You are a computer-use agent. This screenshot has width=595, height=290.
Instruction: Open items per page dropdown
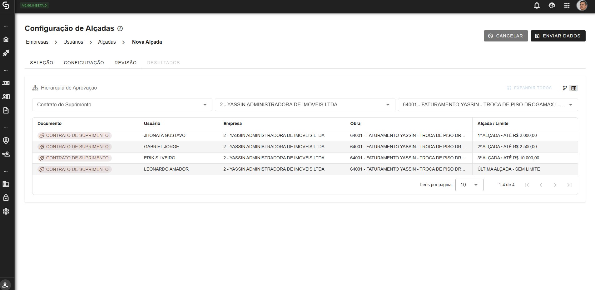(x=469, y=185)
